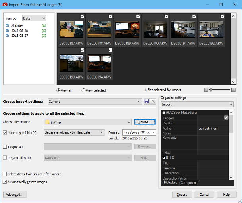Open the import settings Current dropdown
Image resolution: width=242 pixels, height=203 pixels.
(x=94, y=101)
